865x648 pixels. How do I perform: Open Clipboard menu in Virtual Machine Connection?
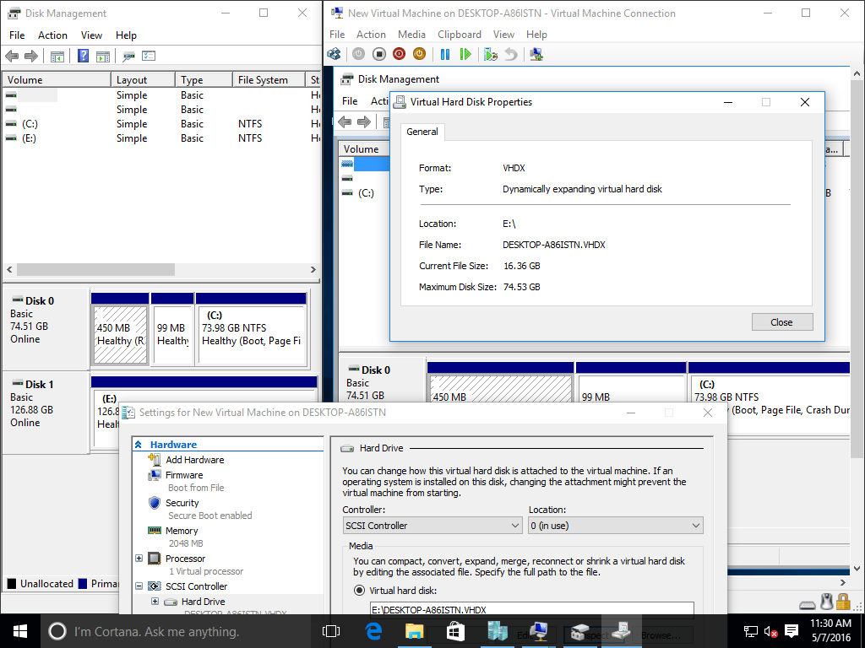tap(459, 34)
